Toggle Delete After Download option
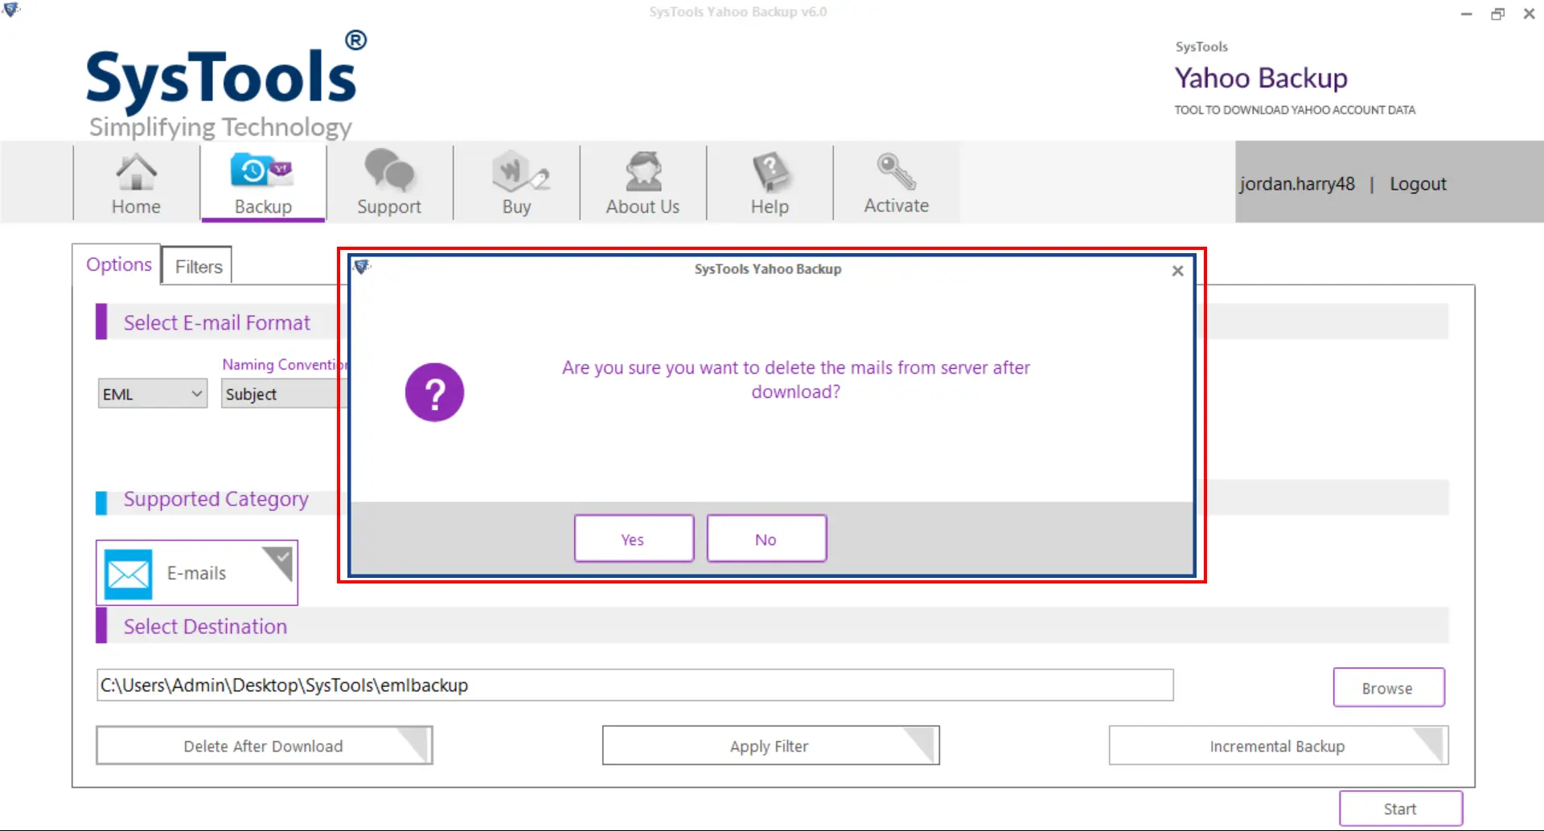1544x831 pixels. click(x=264, y=746)
